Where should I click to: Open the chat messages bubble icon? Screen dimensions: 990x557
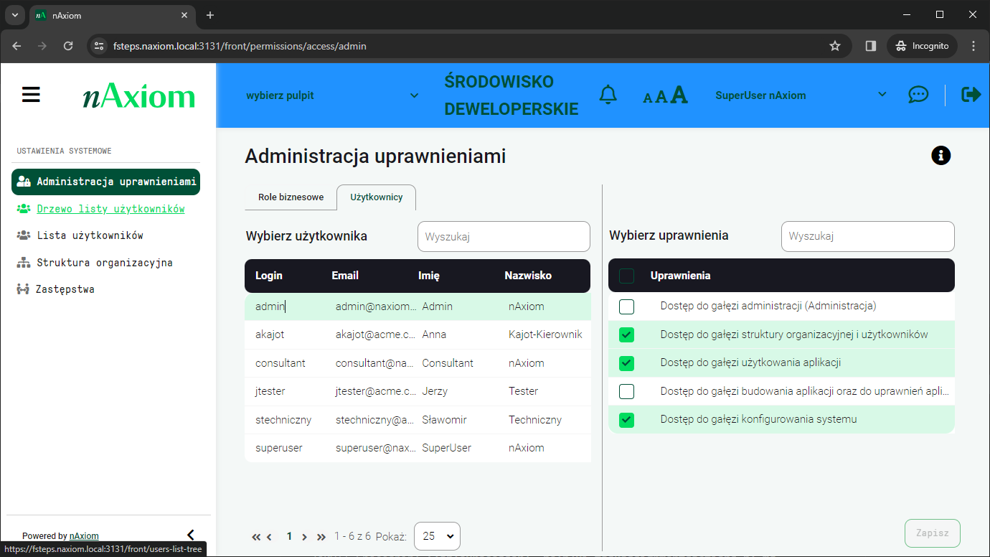point(918,95)
